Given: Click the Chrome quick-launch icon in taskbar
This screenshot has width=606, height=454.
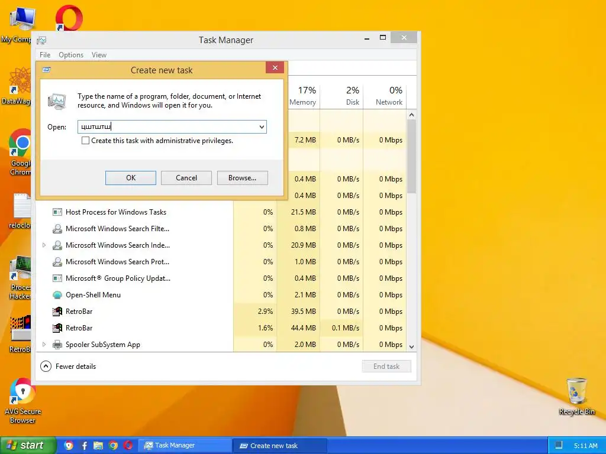Looking at the screenshot, I should [x=113, y=446].
